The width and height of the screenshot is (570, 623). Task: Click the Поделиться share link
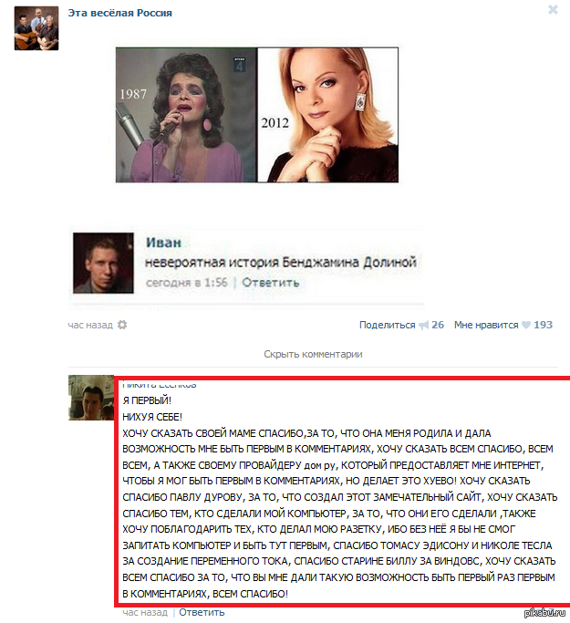pos(388,325)
